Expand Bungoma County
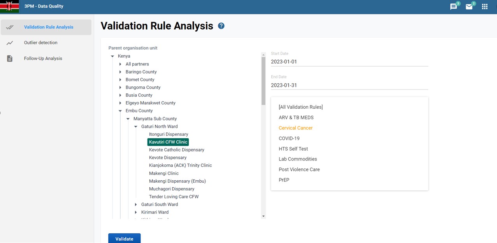Screen dimensions: 497x243 (120, 88)
